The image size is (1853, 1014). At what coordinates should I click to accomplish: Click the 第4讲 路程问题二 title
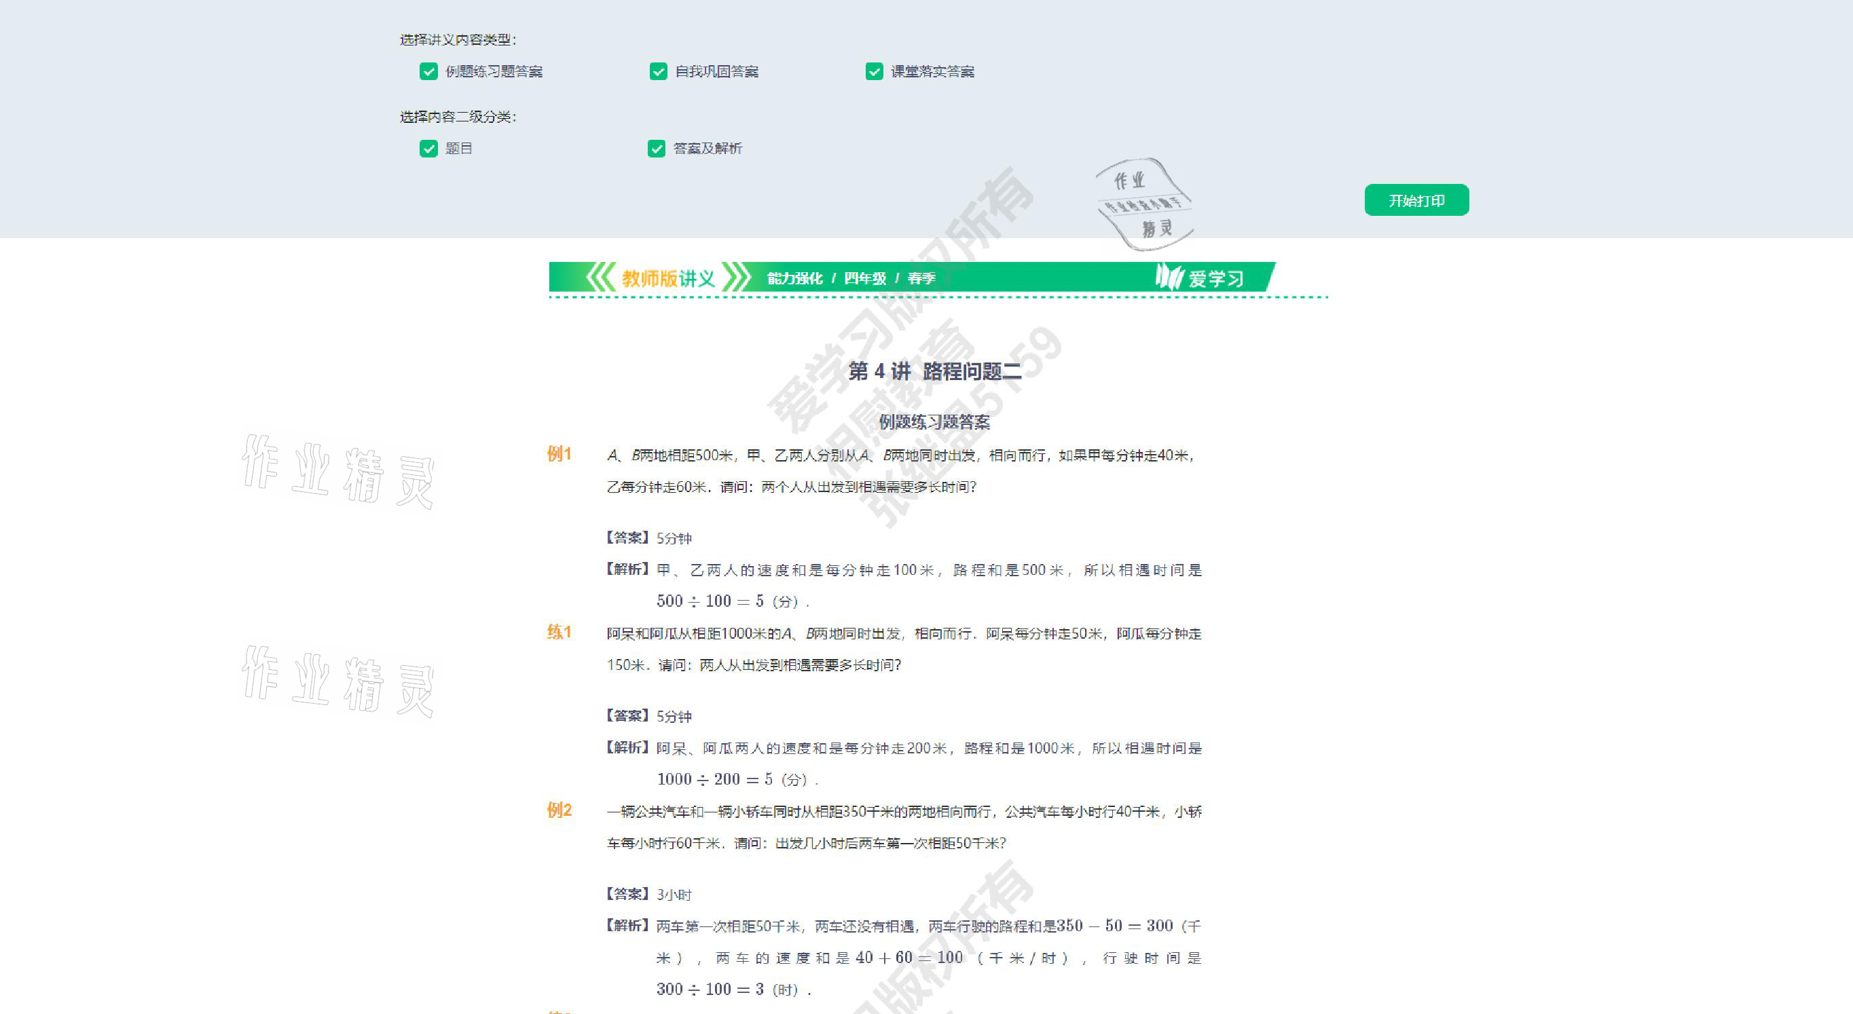point(934,371)
